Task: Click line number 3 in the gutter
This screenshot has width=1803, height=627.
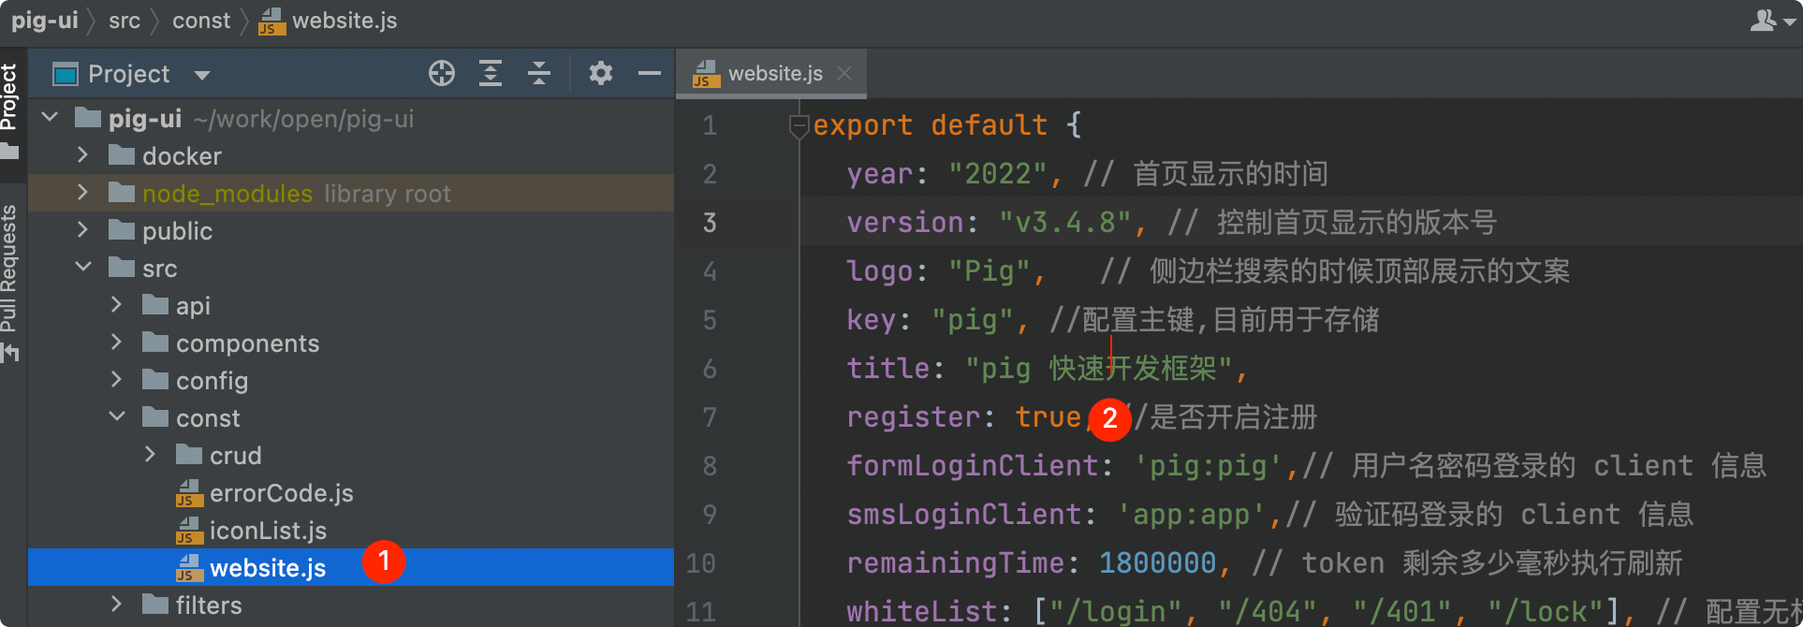Action: tap(710, 223)
